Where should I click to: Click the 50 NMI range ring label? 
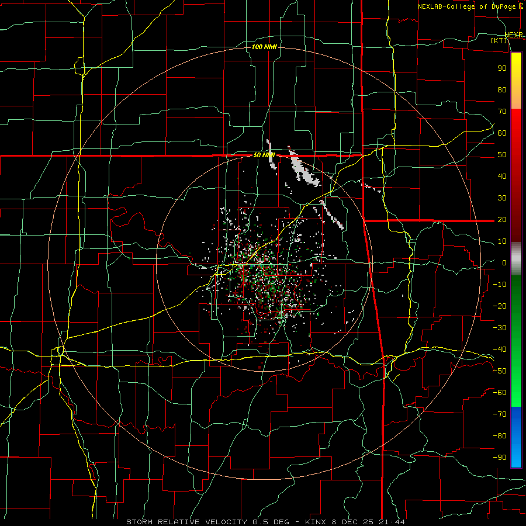point(264,155)
